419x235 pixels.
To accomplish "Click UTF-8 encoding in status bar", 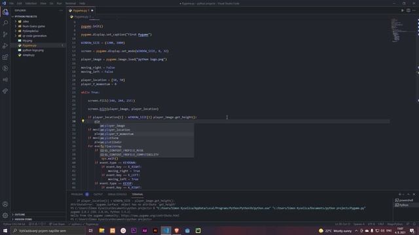I will [x=371, y=224].
